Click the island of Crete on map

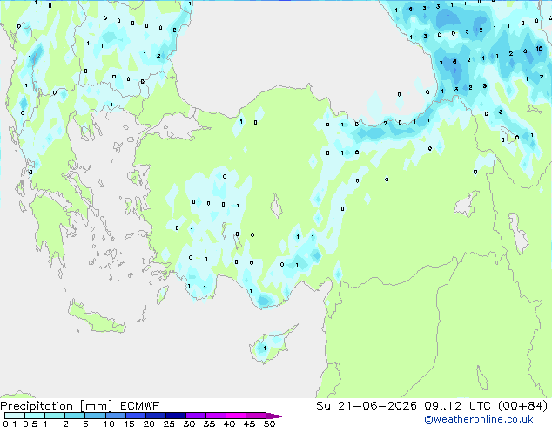(97, 317)
